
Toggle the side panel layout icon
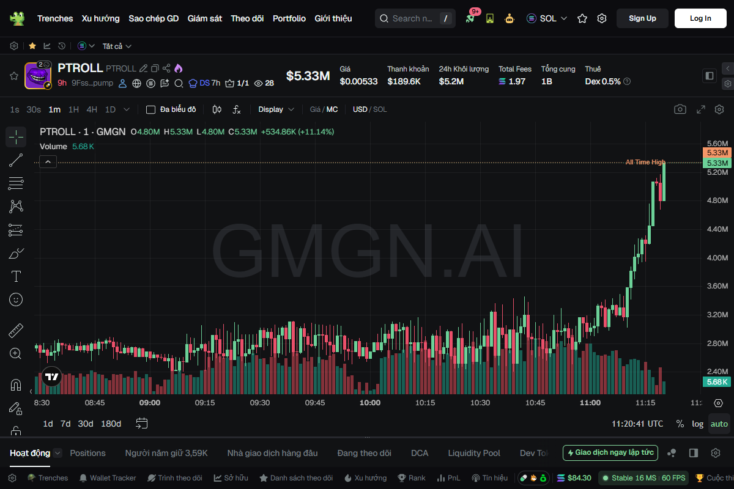[x=710, y=76]
